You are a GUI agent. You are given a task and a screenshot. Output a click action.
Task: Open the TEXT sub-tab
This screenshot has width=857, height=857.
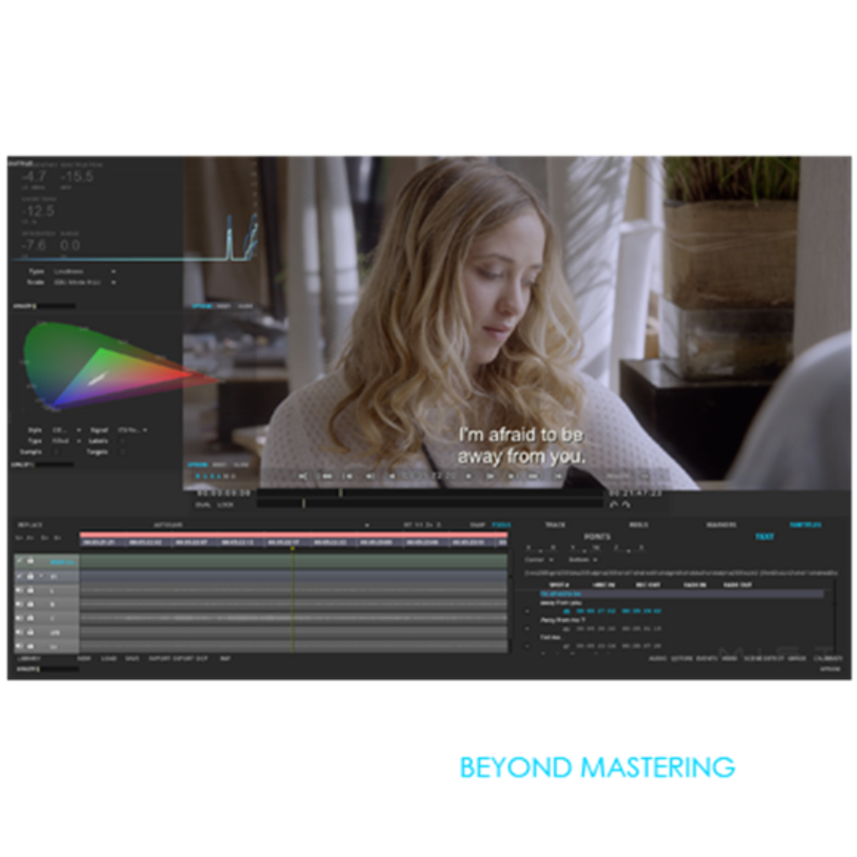click(764, 537)
